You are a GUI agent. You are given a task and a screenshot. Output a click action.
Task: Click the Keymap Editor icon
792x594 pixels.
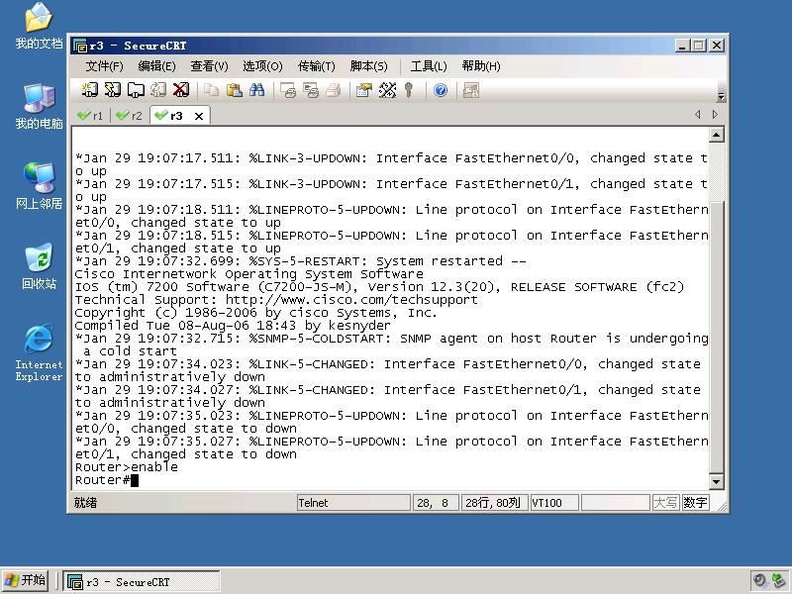click(387, 90)
